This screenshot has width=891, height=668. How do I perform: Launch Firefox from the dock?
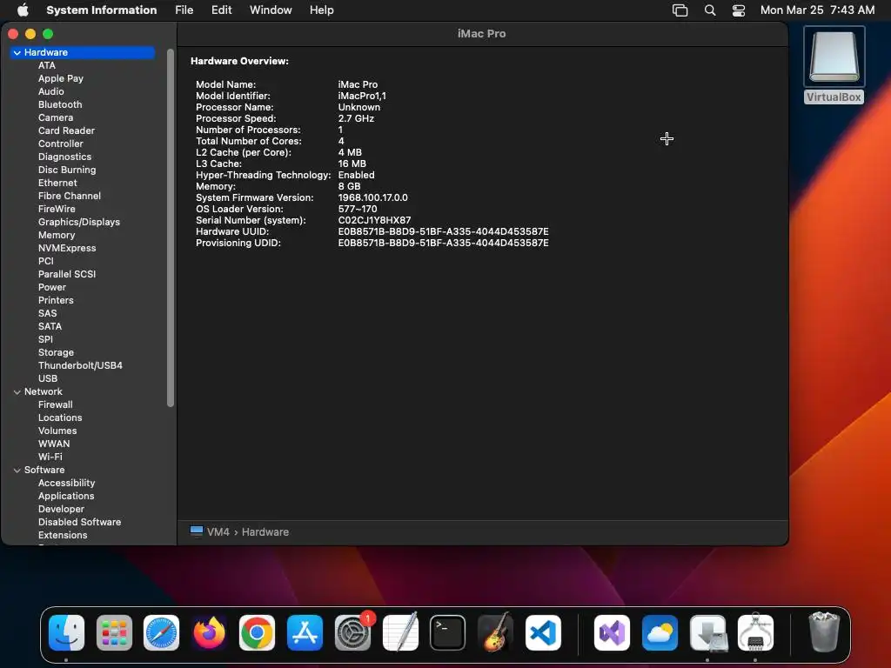pyautogui.click(x=209, y=632)
